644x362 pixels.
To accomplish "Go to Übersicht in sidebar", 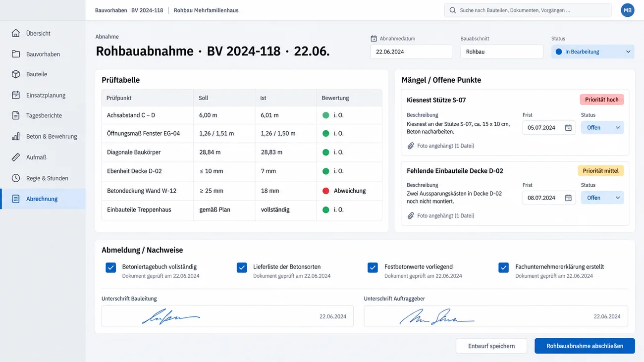I will point(43,33).
